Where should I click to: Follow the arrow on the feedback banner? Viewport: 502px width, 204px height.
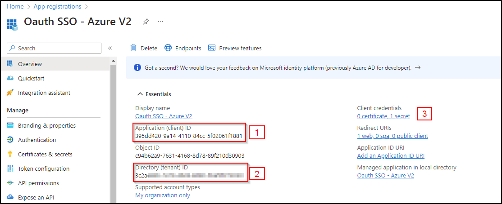coord(418,68)
